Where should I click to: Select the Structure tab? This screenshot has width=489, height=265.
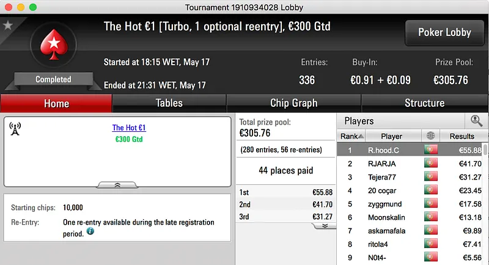pos(424,103)
